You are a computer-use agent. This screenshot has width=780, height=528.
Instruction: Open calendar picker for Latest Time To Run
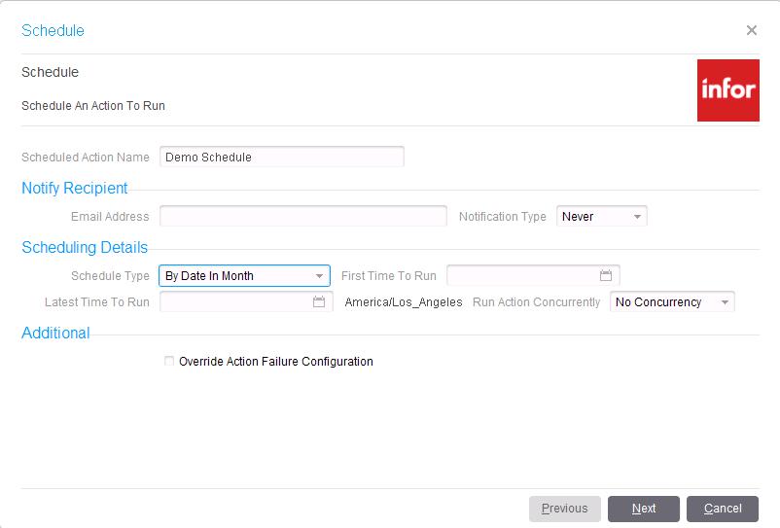click(x=319, y=301)
